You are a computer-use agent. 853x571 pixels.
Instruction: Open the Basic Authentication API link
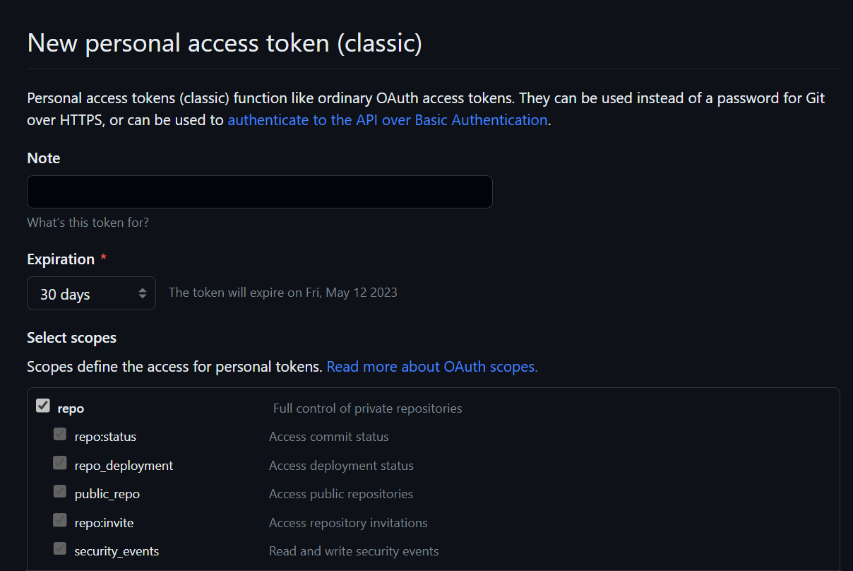pyautogui.click(x=387, y=120)
